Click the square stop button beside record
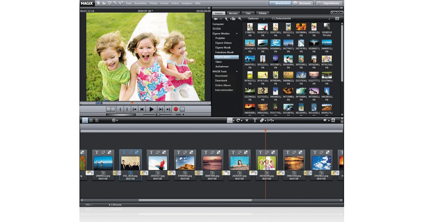This screenshot has height=222, width=424. pyautogui.click(x=182, y=109)
